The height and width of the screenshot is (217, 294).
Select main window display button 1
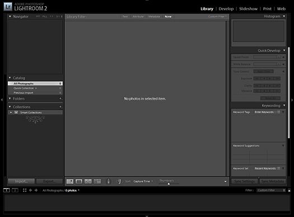pos(7,190)
